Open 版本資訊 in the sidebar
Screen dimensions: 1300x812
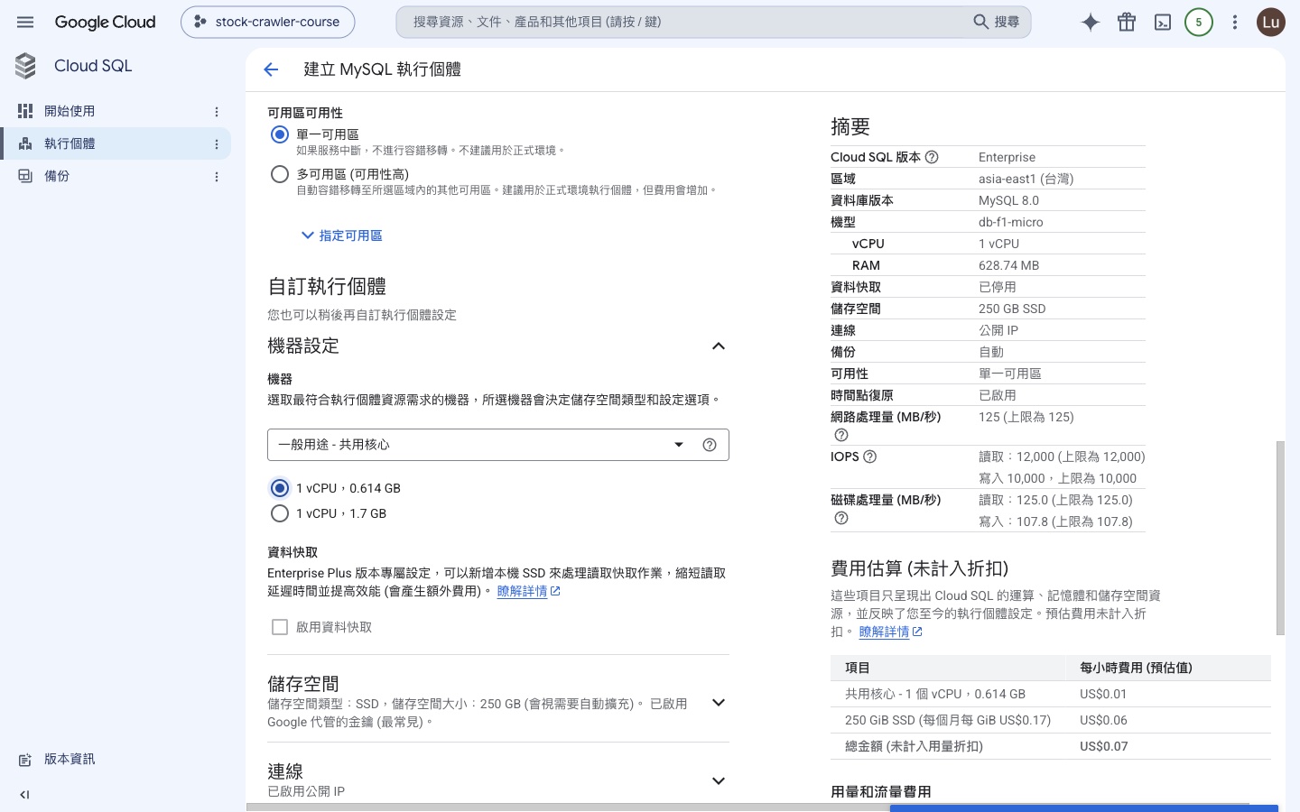[x=70, y=760]
